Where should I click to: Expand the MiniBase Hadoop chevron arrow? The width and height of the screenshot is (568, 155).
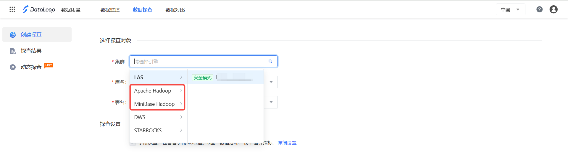(x=181, y=104)
